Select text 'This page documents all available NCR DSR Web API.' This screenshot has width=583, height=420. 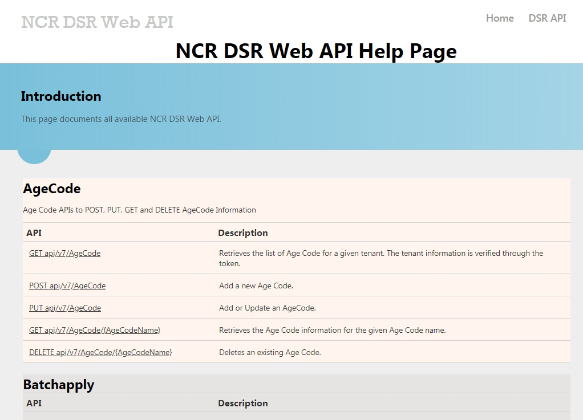pos(121,119)
